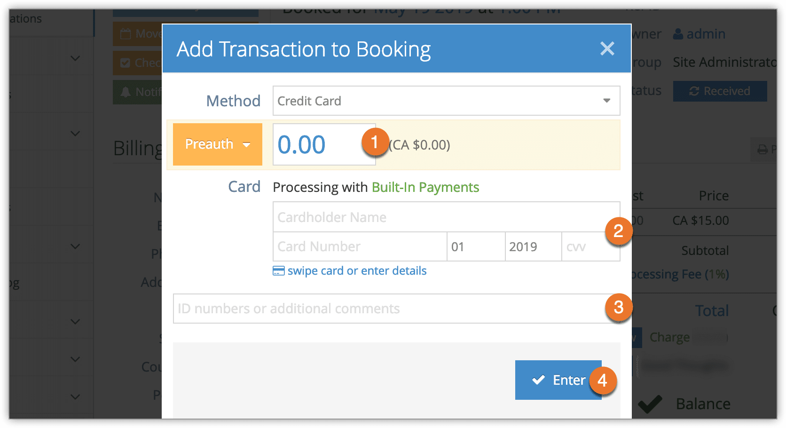The image size is (786, 428).
Task: Open the Built-In Payments link
Action: tap(425, 187)
